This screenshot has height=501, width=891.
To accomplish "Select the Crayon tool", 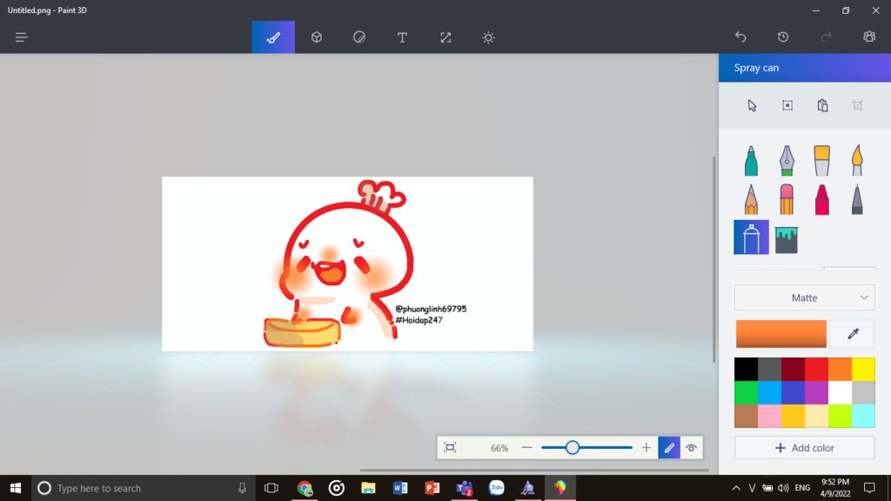I will [x=821, y=199].
